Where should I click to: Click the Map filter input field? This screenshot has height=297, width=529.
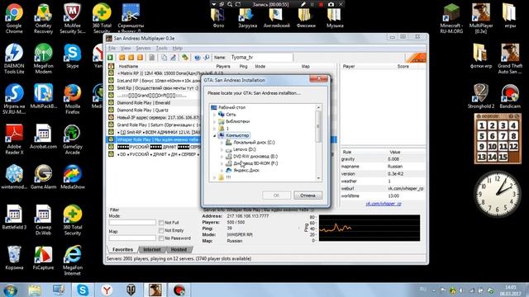tap(132, 238)
